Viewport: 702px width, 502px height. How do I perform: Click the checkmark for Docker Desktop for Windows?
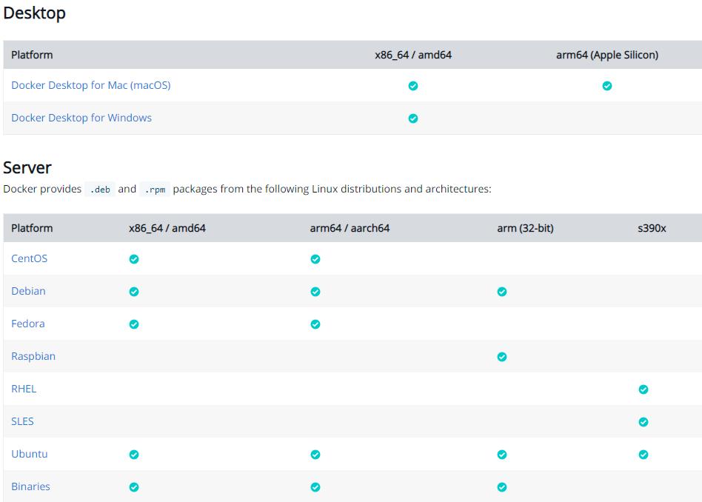(x=412, y=118)
